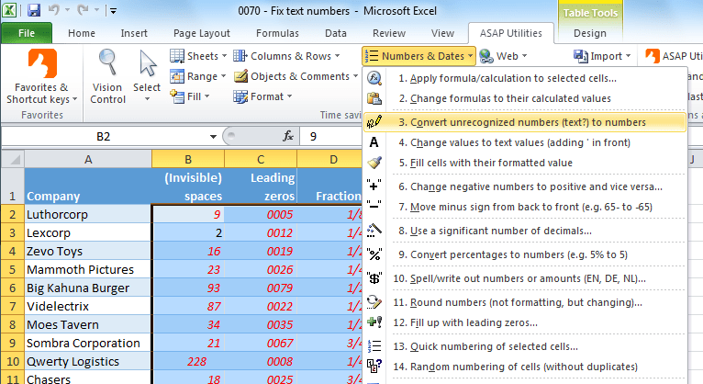Click cell showing 0079 in Leading zeros
The width and height of the screenshot is (703, 384).
click(x=261, y=288)
